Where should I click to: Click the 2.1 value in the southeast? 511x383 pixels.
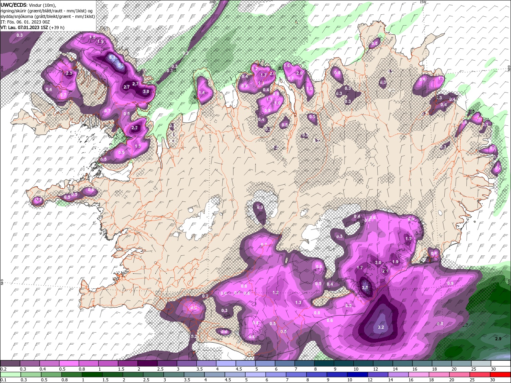click(385, 271)
